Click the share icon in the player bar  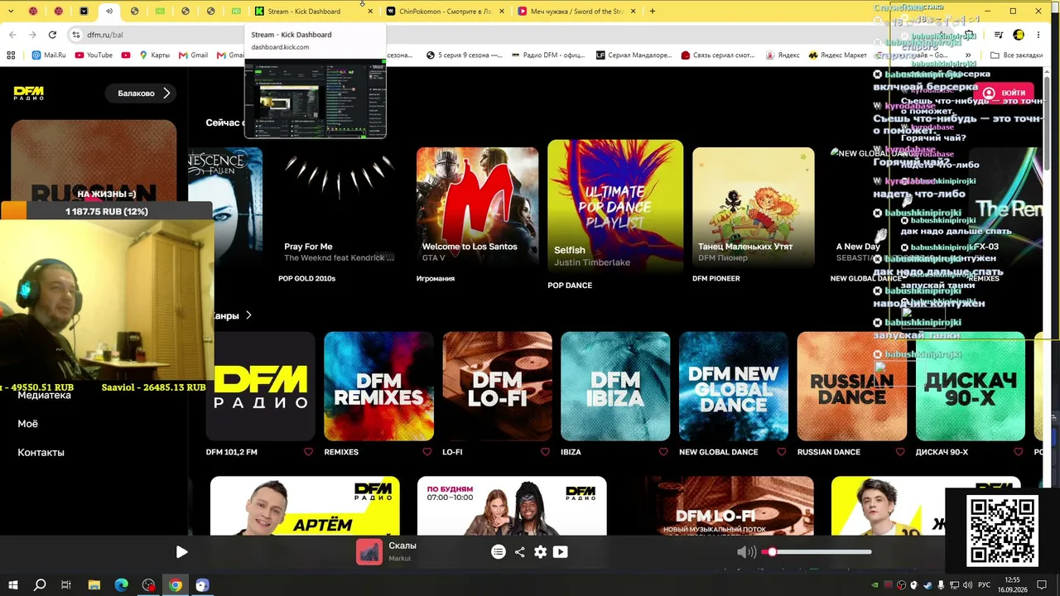coord(519,552)
